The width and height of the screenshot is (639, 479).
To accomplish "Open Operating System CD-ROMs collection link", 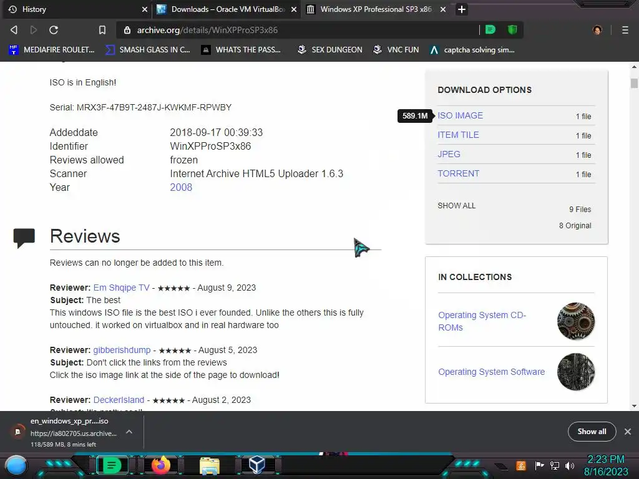I will tap(482, 321).
